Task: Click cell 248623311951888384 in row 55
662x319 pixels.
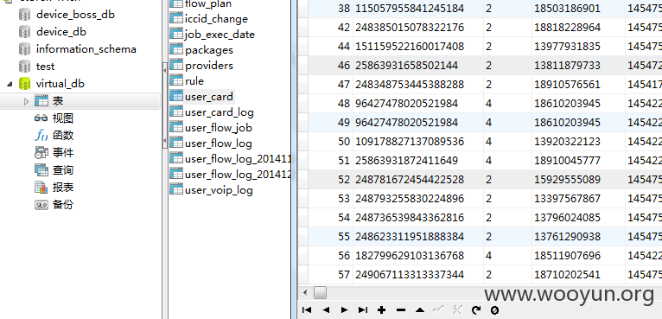Action: (418, 237)
